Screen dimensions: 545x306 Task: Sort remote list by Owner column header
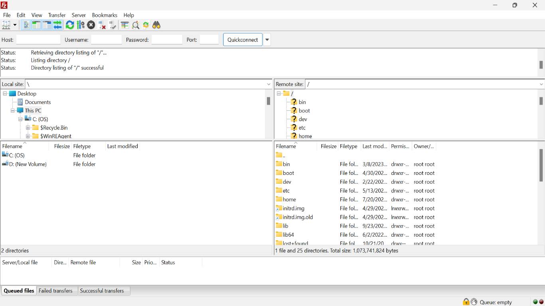(x=424, y=146)
